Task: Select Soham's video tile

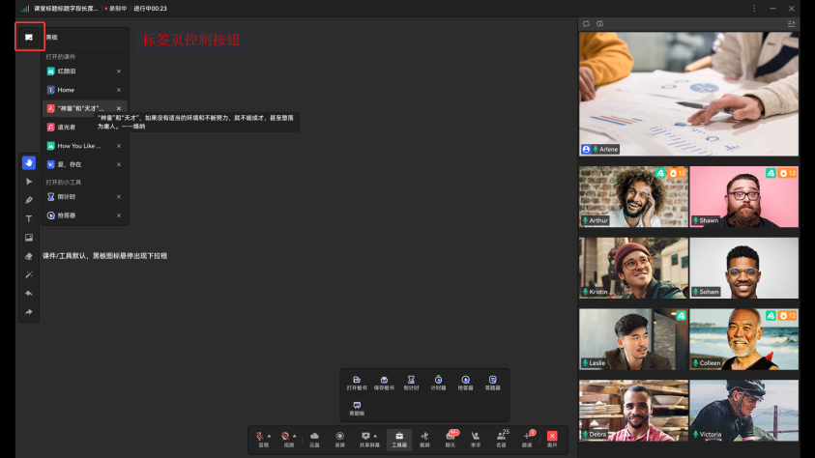Action: (743, 268)
